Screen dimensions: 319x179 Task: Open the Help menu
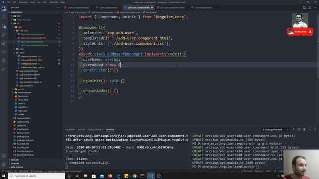click(x=62, y=2)
